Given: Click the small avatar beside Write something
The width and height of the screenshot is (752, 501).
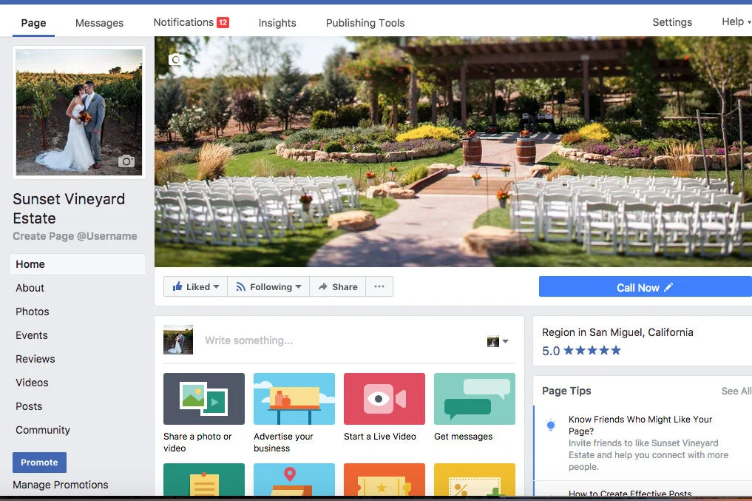Looking at the screenshot, I should (178, 340).
